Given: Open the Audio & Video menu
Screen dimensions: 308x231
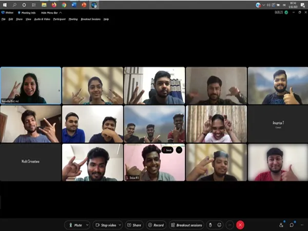Looking at the screenshot, I should point(42,19).
